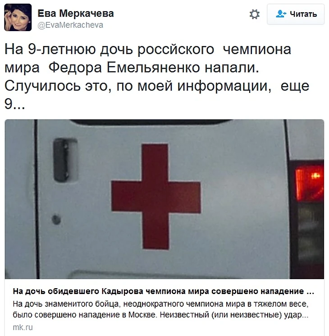This screenshot has height=336, width=329.
Task: Click the round door lock in the photo
Action: (56, 220)
